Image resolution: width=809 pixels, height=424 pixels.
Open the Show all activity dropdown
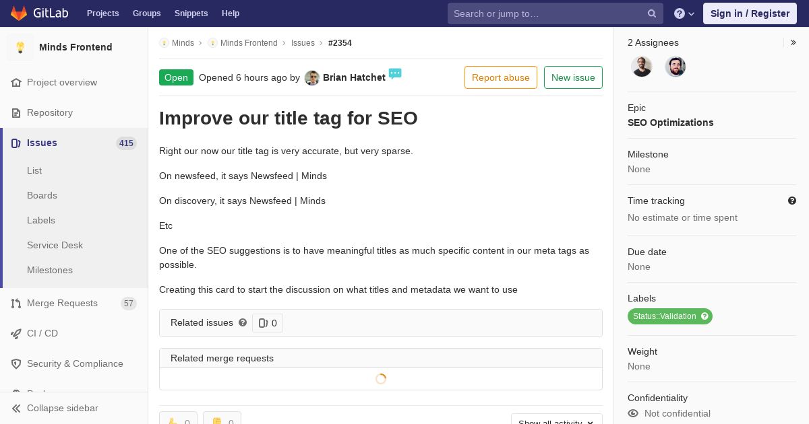coord(557,420)
